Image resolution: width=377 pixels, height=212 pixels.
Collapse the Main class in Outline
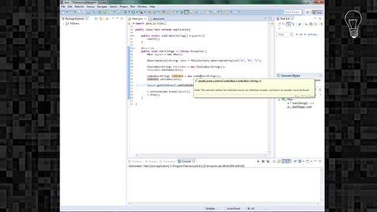279,100
